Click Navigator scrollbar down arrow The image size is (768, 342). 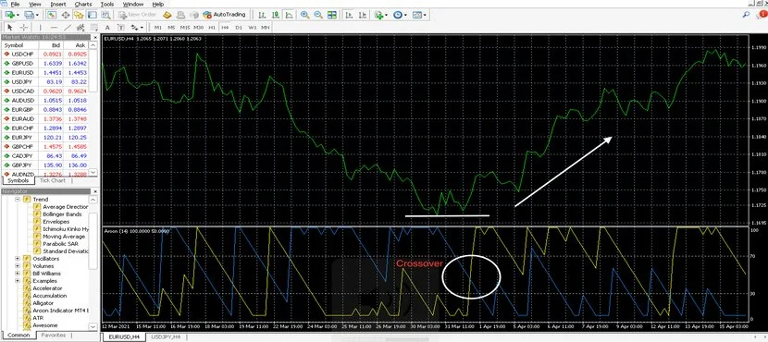[93, 327]
